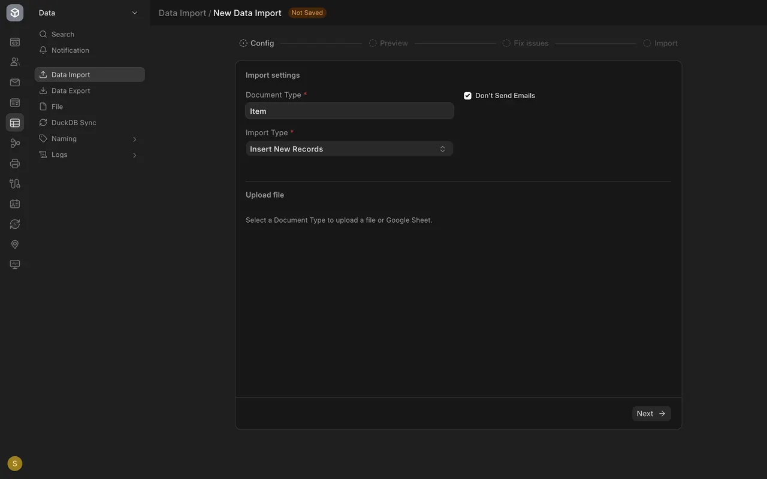Open the printer icon in the rail
The image size is (767, 479).
[15, 163]
